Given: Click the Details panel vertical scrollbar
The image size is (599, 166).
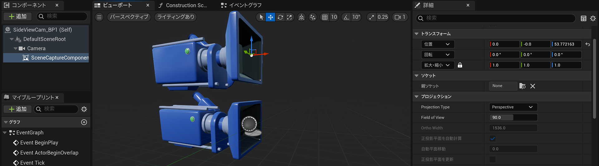Looking at the screenshot, I should pos(595,79).
